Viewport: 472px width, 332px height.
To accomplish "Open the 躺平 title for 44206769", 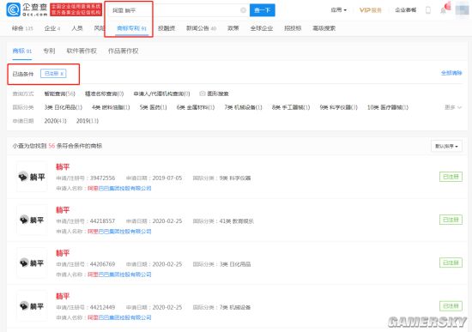I will point(63,253).
